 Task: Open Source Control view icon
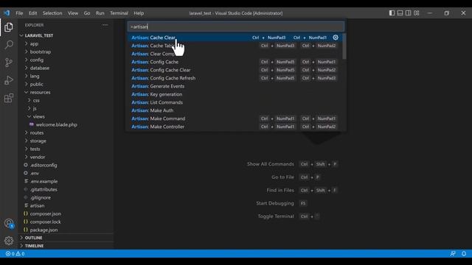coord(9,63)
